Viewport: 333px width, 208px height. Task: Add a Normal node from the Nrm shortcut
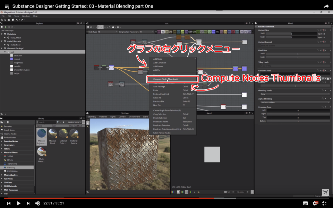point(213,32)
